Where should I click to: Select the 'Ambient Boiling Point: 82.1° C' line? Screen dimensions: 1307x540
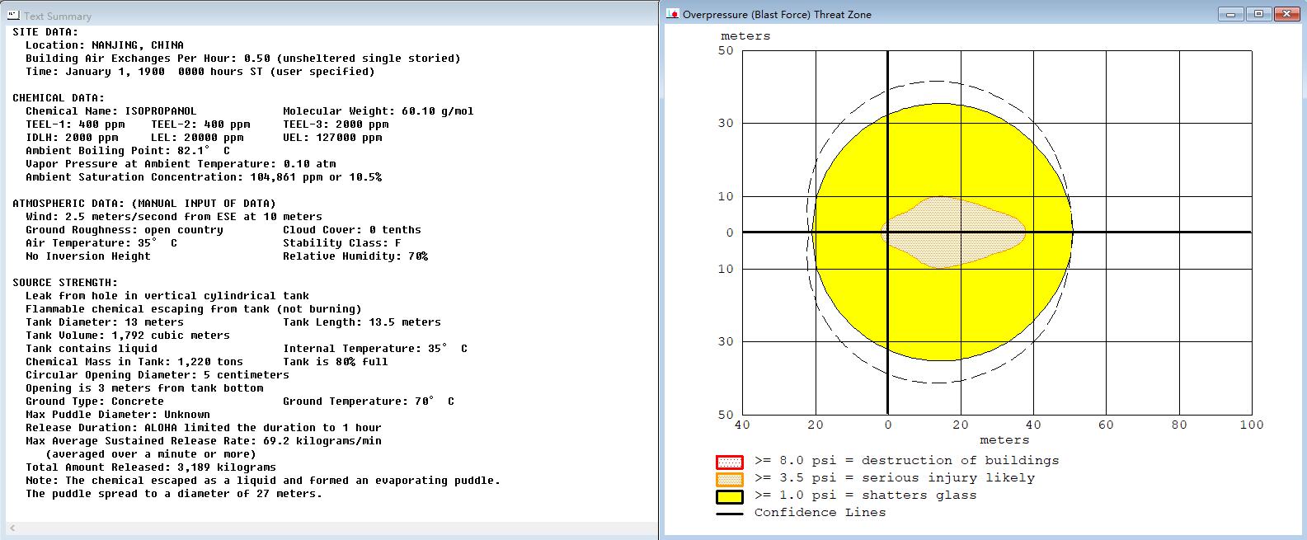[128, 151]
